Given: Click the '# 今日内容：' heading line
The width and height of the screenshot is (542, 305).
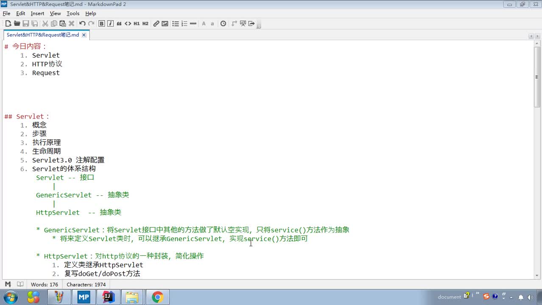Looking at the screenshot, I should (25, 47).
